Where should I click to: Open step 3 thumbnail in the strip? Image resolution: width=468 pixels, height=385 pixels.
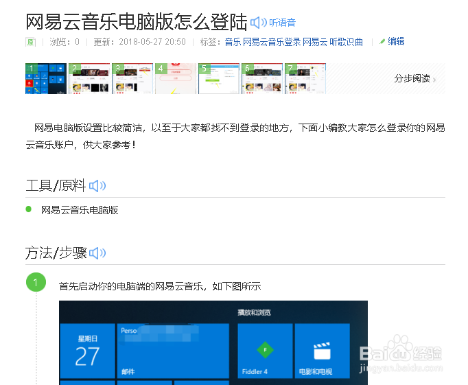tap(132, 78)
